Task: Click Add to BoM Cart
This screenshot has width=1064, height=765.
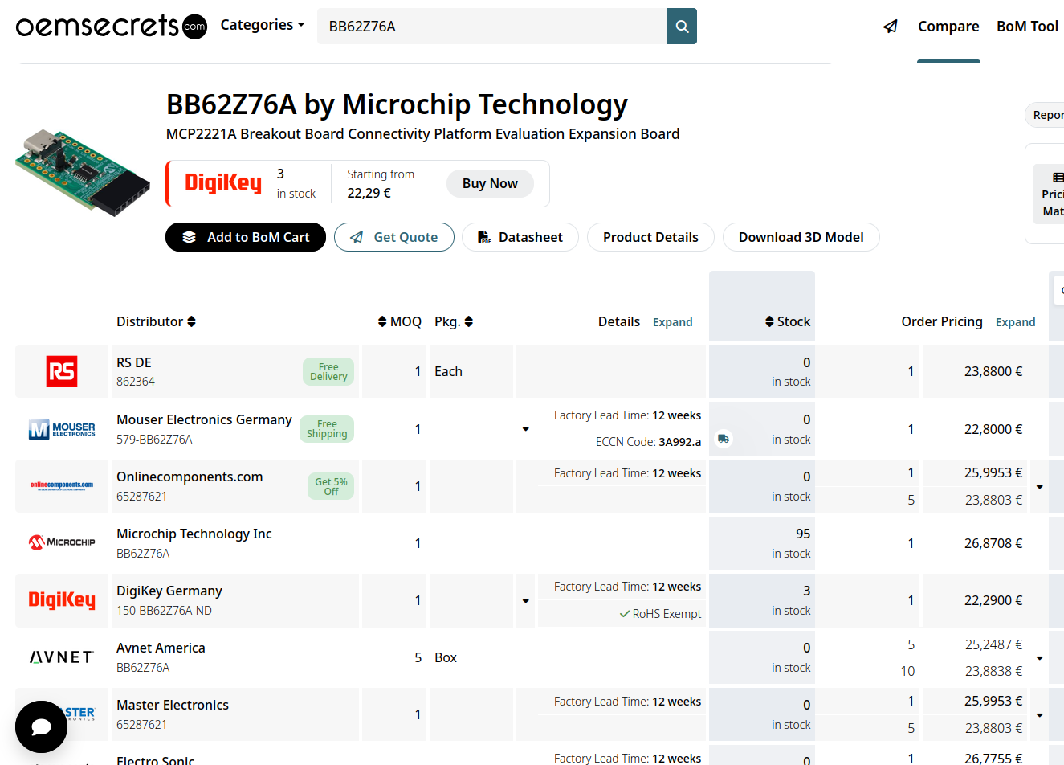Action: (x=246, y=237)
